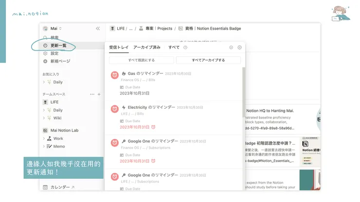Viewport: 360px width, 202px height.
Task: Click first Google One reminder with Finance OS path
Action: 153,141
